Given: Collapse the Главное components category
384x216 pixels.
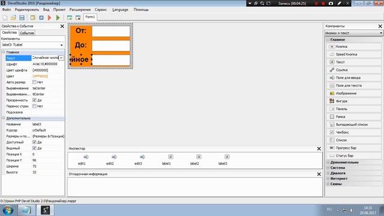Looking at the screenshot, I should tap(328, 40).
